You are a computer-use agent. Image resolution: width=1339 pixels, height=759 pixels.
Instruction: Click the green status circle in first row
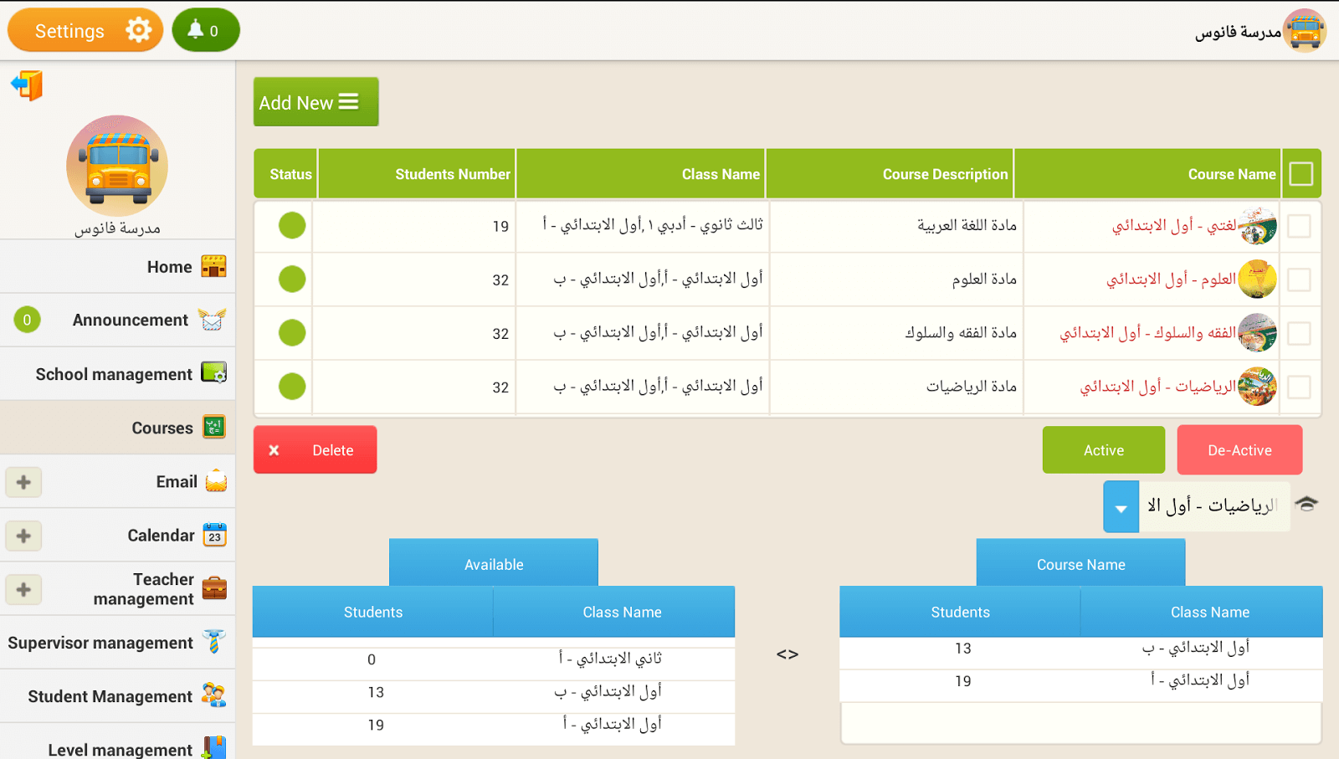point(292,226)
